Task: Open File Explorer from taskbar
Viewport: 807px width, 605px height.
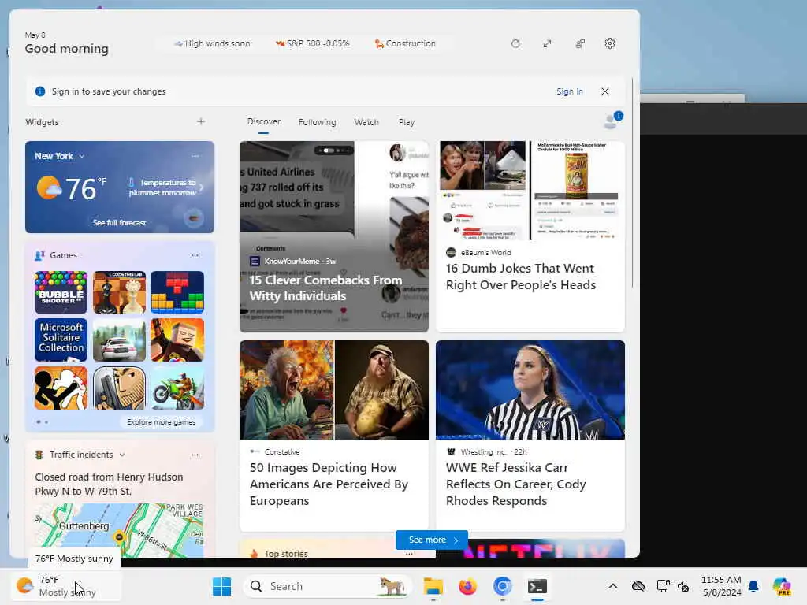Action: tap(433, 586)
